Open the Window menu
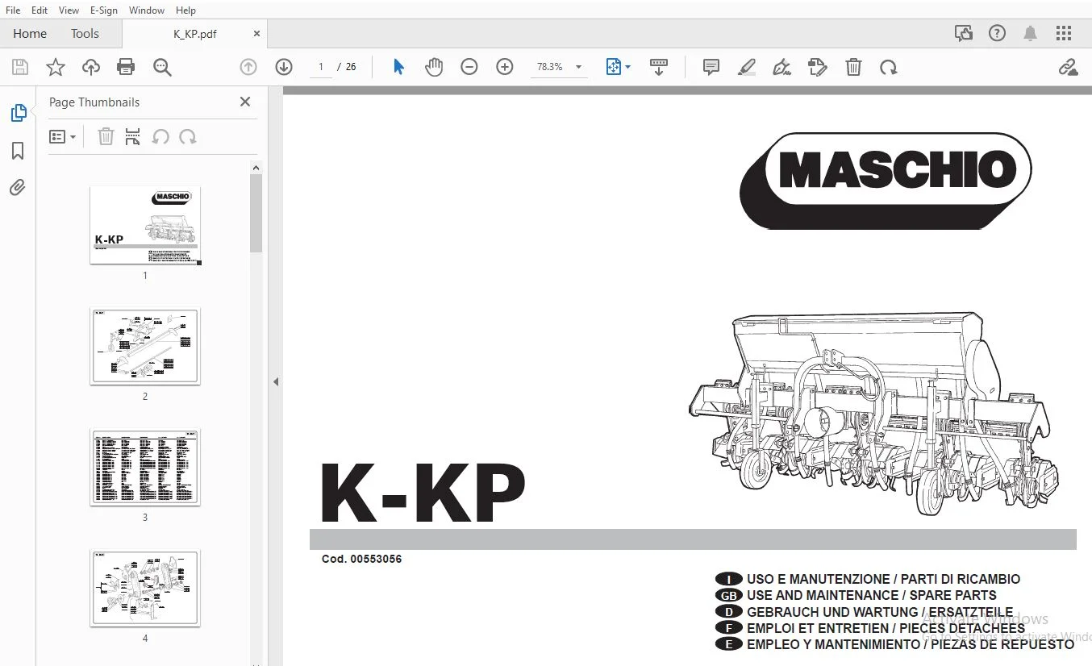The width and height of the screenshot is (1092, 666). [147, 10]
